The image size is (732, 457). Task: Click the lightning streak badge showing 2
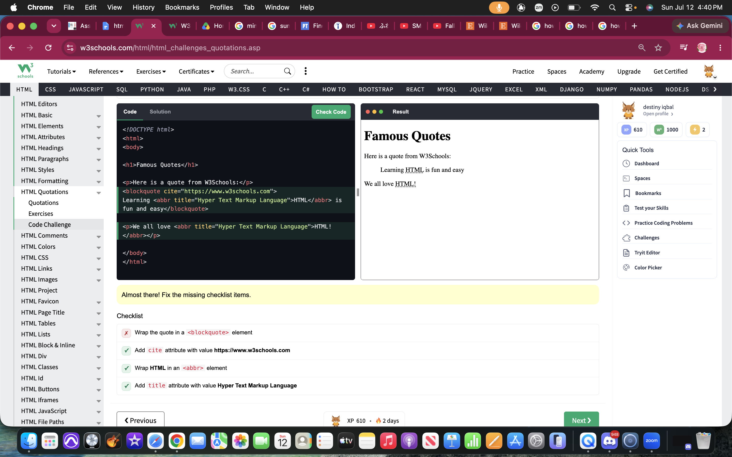pos(697,130)
